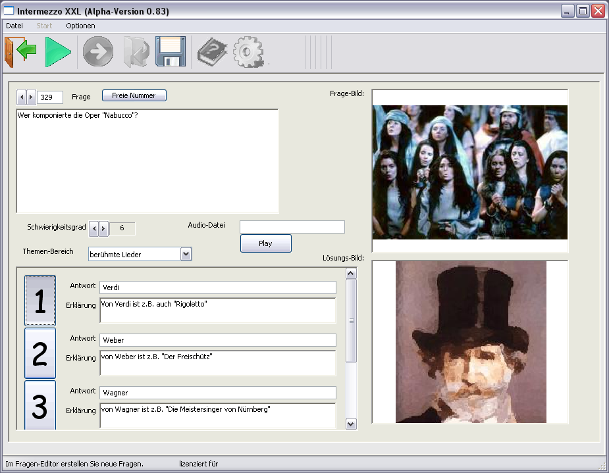
Task: Click the Frage-Bild opera scene image
Action: tap(470, 172)
